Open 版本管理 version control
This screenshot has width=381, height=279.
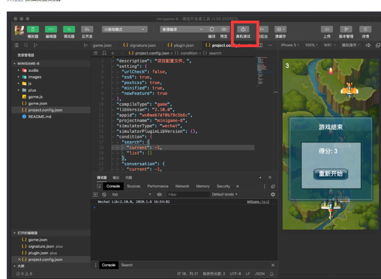pyautogui.click(x=346, y=29)
